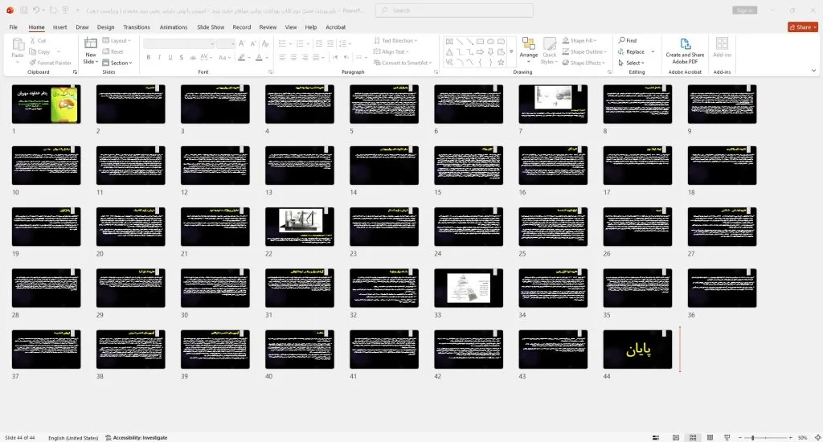823x442 pixels.
Task: Switch to the Transitions tab
Action: pyautogui.click(x=137, y=27)
